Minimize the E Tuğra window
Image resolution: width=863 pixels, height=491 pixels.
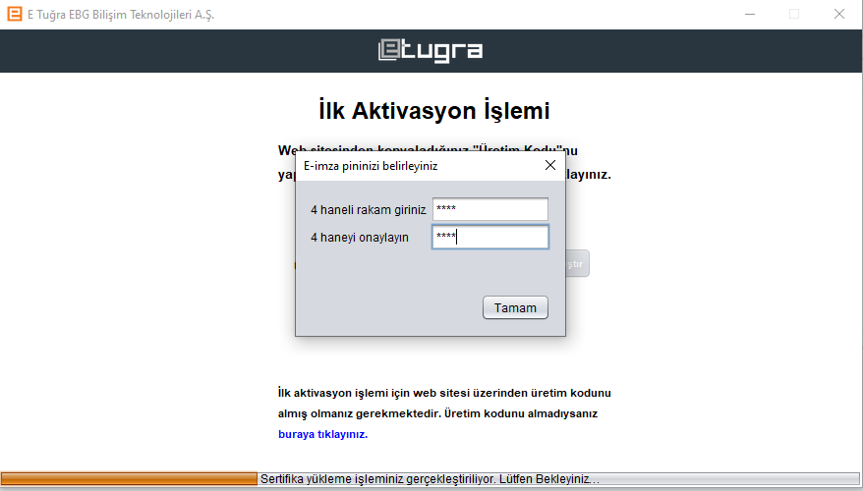tap(750, 15)
